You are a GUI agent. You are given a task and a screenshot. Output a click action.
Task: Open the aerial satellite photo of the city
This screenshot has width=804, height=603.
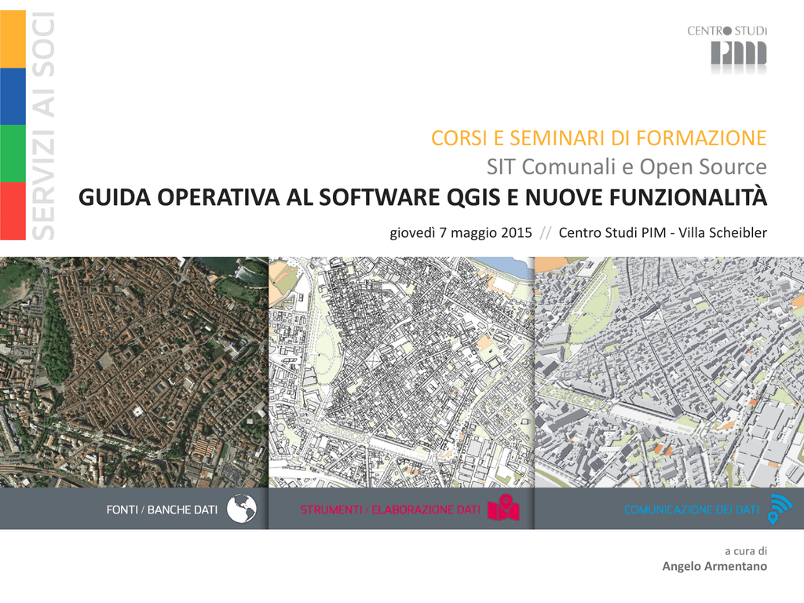[133, 371]
